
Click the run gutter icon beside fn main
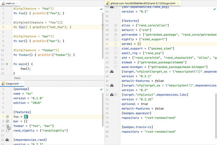[7, 64]
